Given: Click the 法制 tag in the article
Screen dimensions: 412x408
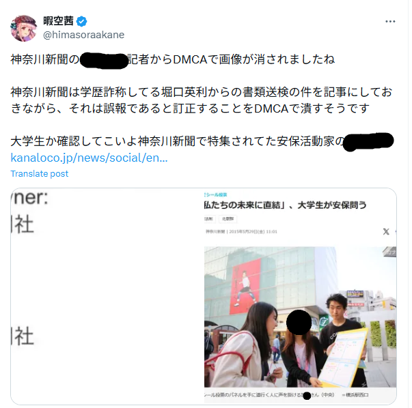Looking at the screenshot, I should point(209,219).
